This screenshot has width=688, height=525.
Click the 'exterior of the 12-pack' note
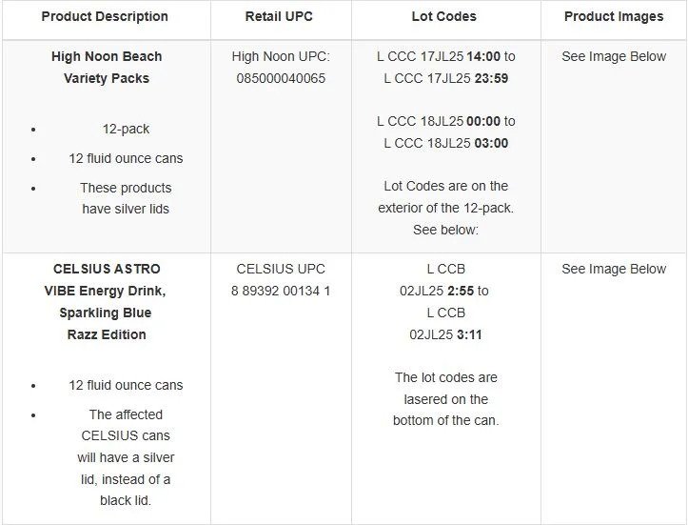tap(445, 208)
